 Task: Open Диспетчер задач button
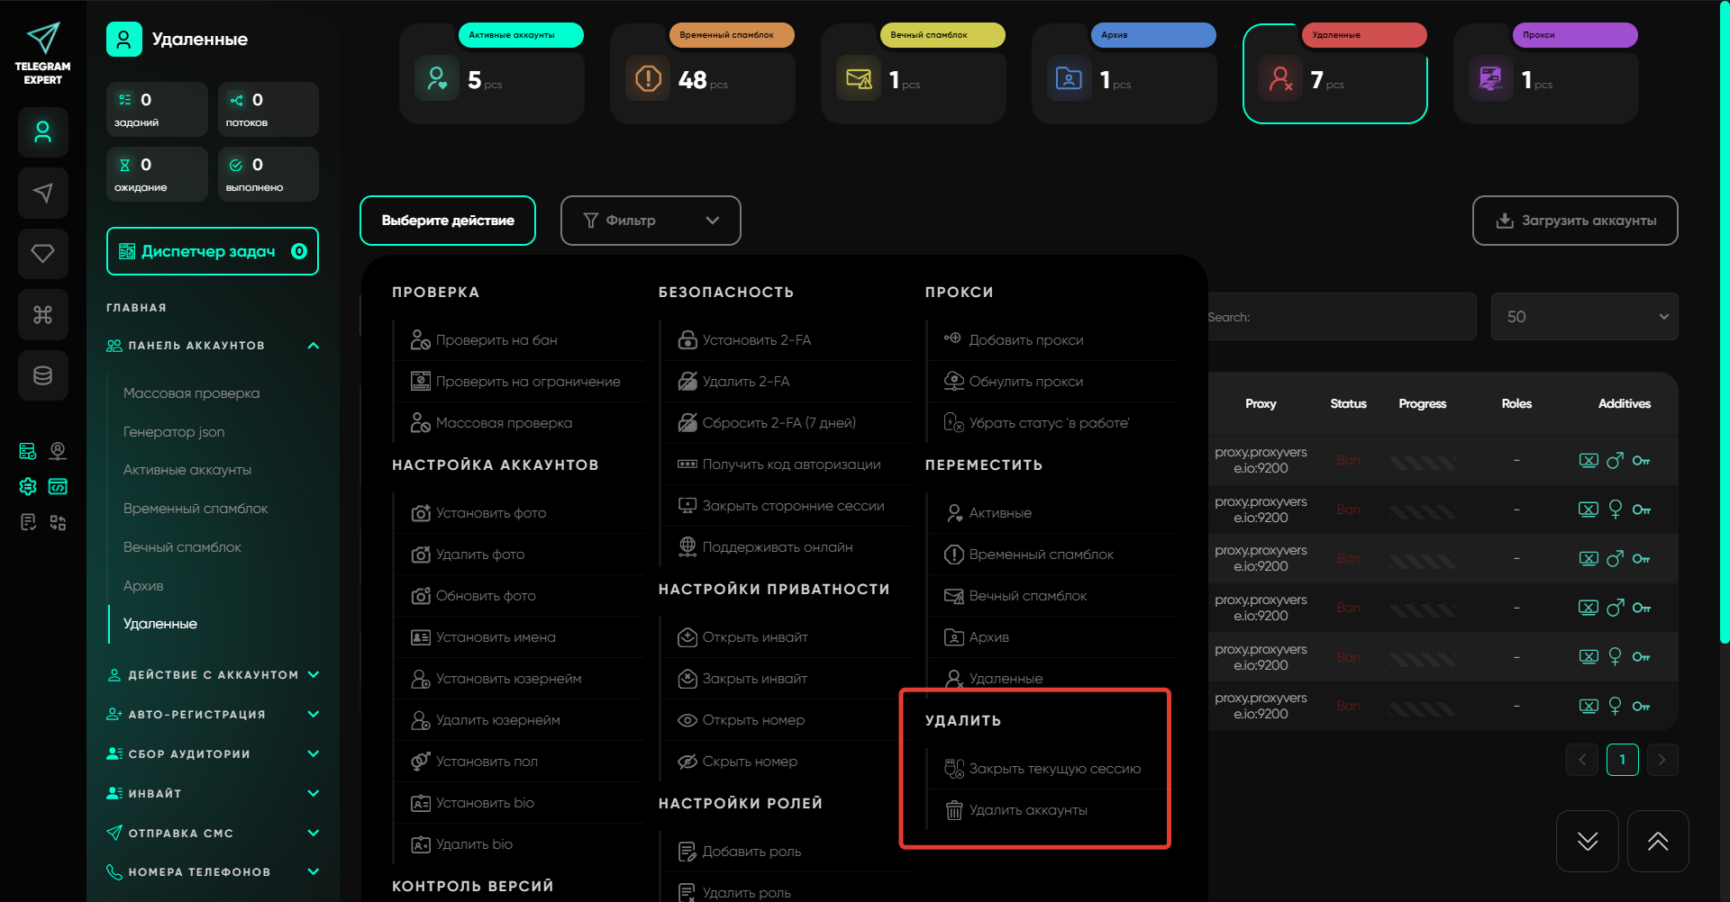[212, 251]
